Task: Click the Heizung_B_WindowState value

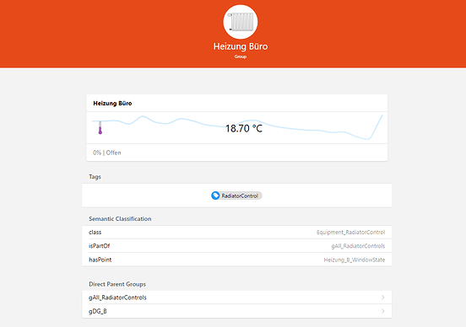Action: [x=355, y=260]
